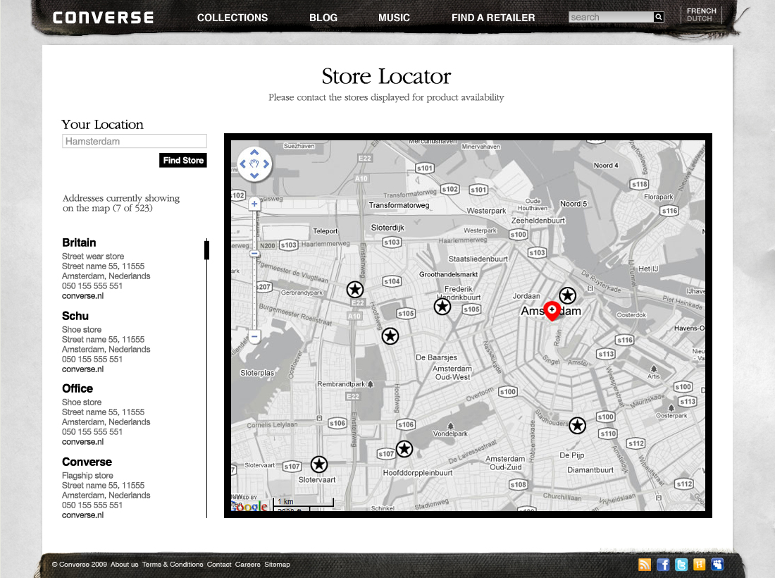775x578 pixels.
Task: Click the store list scrollbar thumb
Action: click(x=206, y=250)
